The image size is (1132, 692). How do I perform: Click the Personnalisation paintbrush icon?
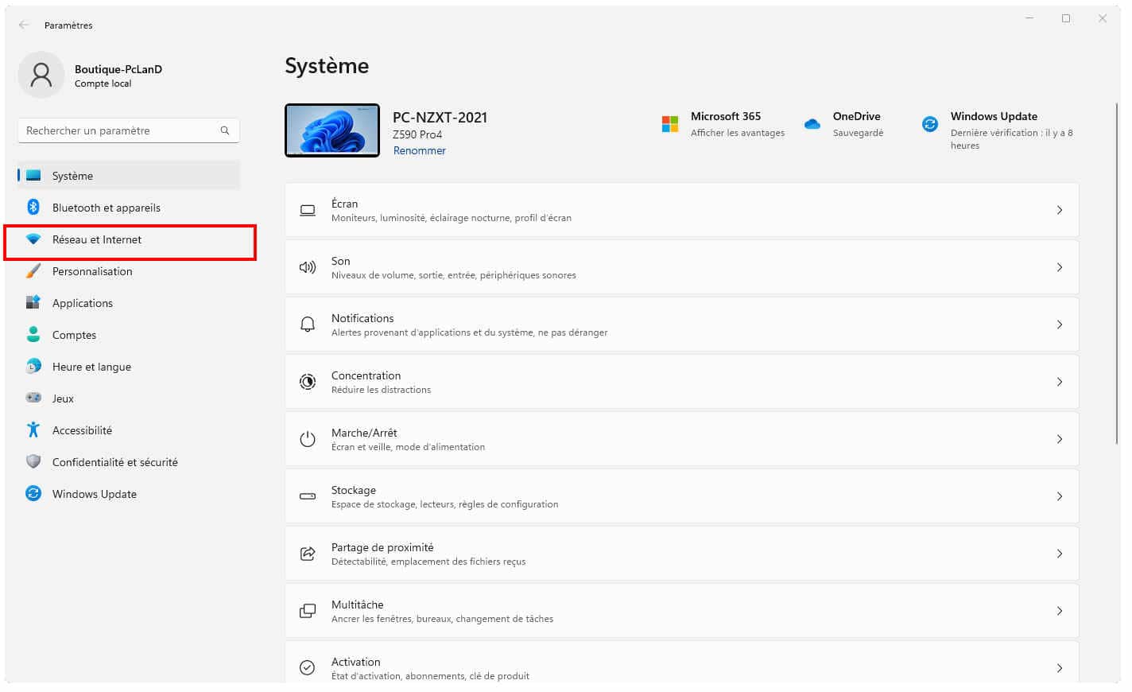pos(33,271)
